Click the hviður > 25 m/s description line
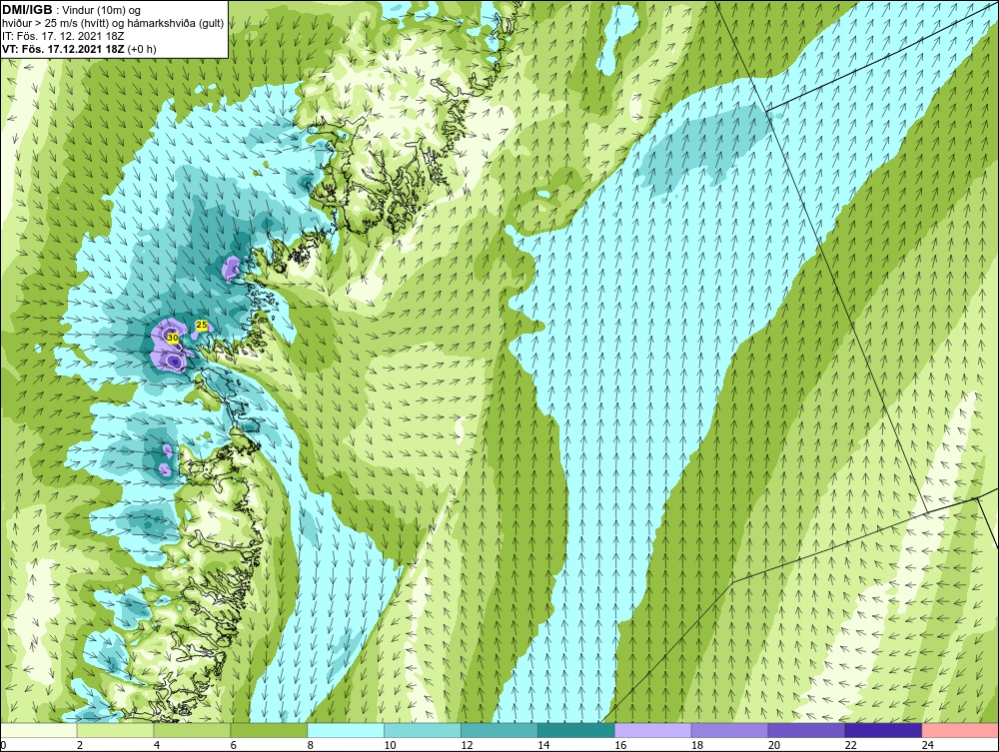Viewport: 999px width, 752px height. tap(113, 24)
